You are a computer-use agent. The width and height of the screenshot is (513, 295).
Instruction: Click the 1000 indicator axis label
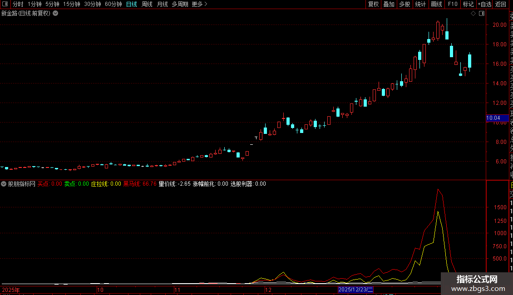[x=500, y=233]
